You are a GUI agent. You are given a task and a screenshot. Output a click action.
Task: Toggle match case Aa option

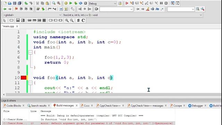click(x=157, y=9)
